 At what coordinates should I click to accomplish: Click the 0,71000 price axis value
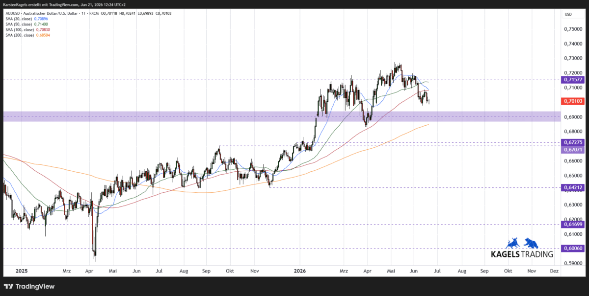pos(573,87)
